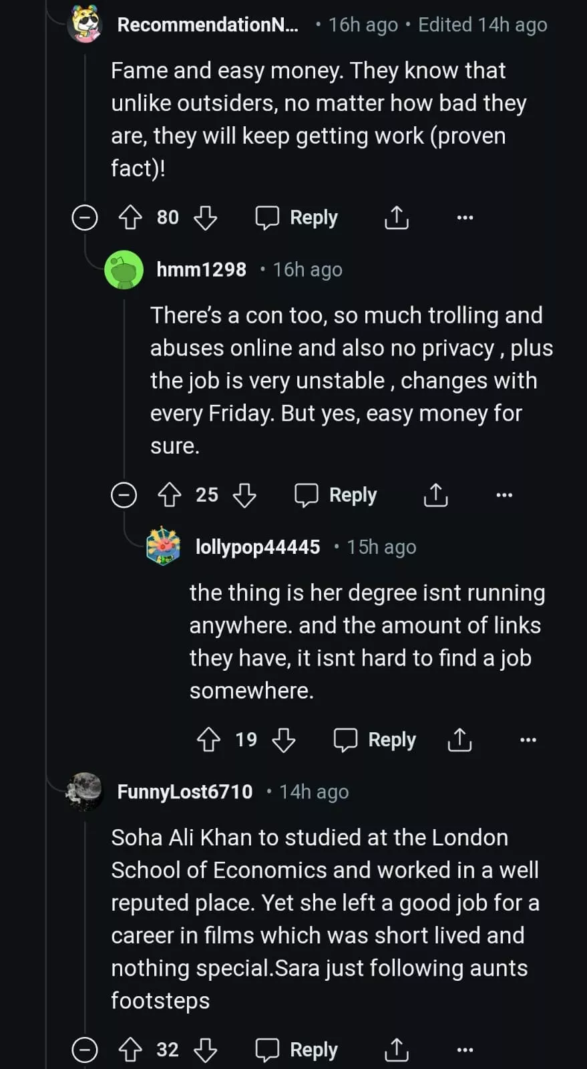This screenshot has height=1069, width=587.
Task: Open more options on the 80-point comment
Action: click(465, 217)
